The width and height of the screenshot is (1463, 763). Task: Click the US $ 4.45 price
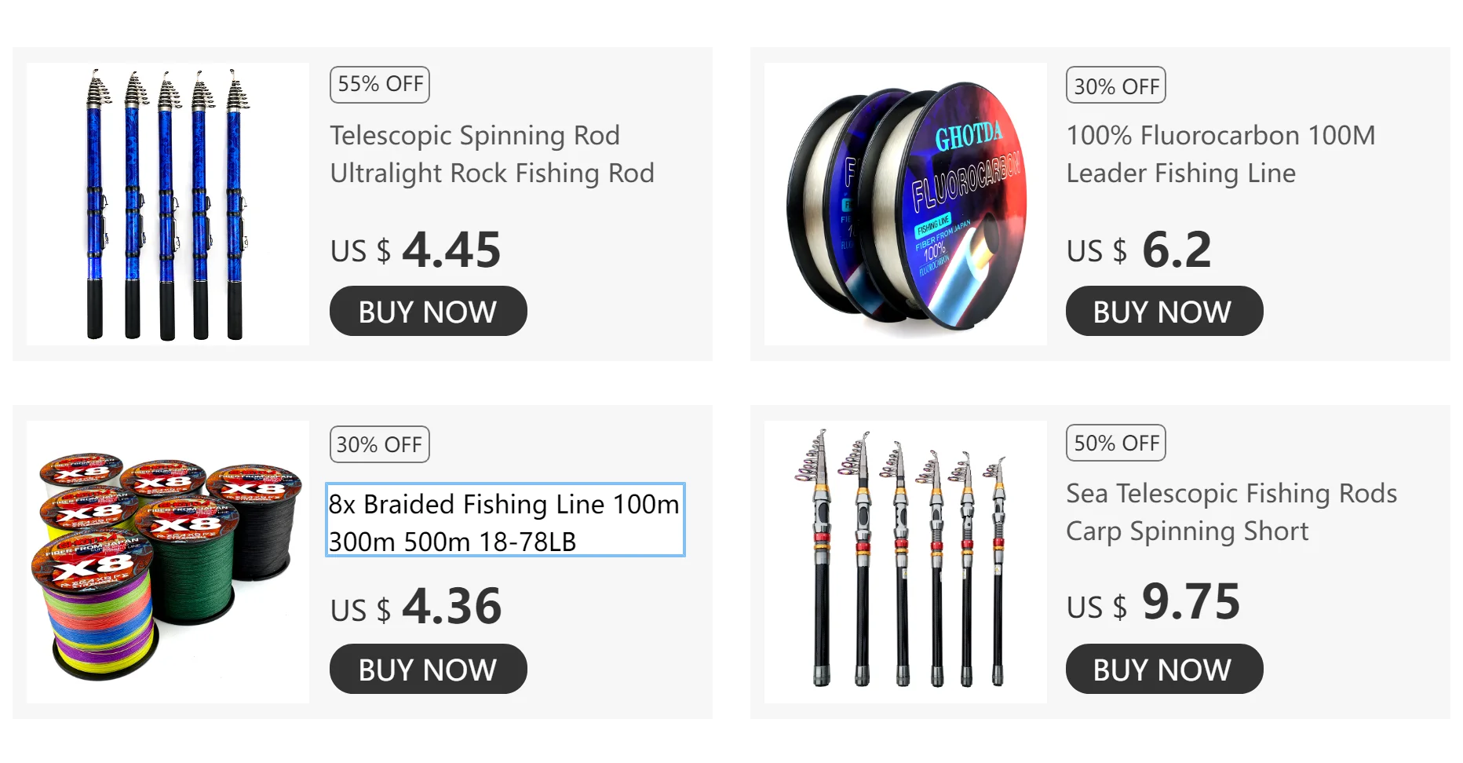coord(415,250)
